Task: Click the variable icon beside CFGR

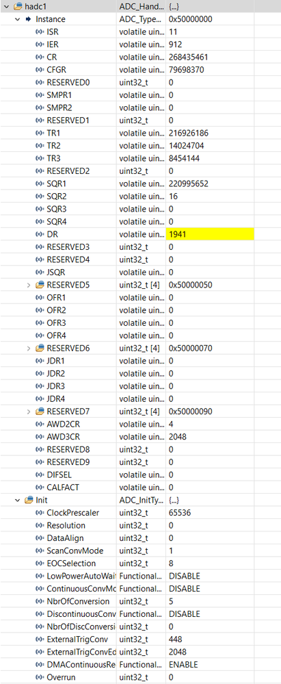Action: pos(40,70)
